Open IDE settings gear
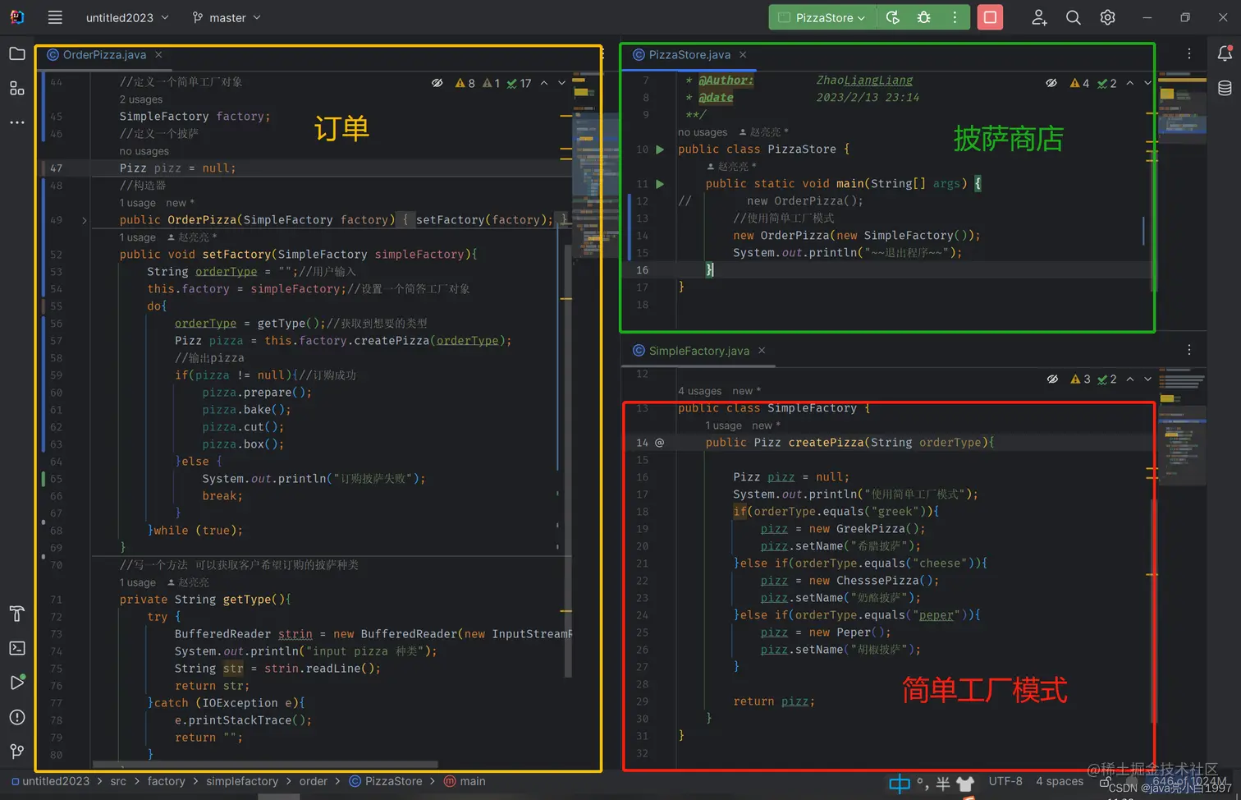 click(1107, 17)
